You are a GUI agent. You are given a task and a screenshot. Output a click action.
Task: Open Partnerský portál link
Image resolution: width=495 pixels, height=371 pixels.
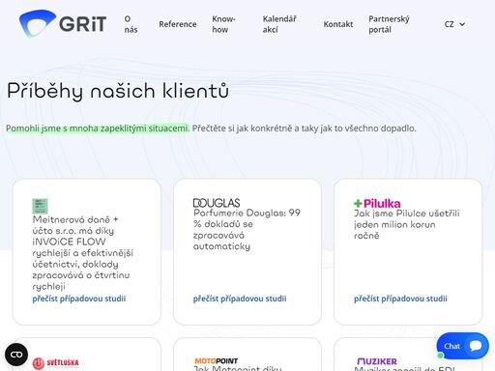[389, 24]
